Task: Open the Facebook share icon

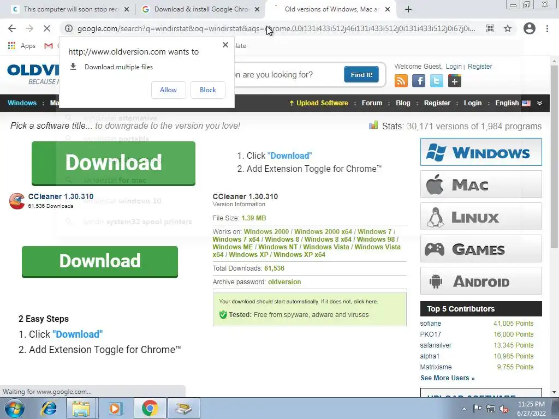Action: pyautogui.click(x=419, y=81)
